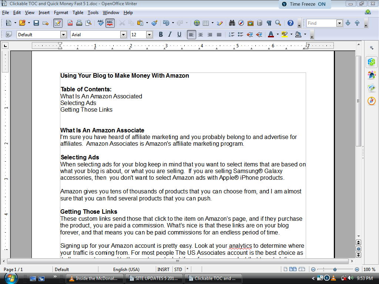Click the New document icon

tap(9, 23)
